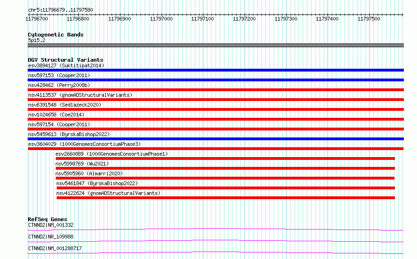Click nsv5459613 (ByrskaBishop2022) variant label
The width and height of the screenshot is (417, 259).
click(x=69, y=134)
